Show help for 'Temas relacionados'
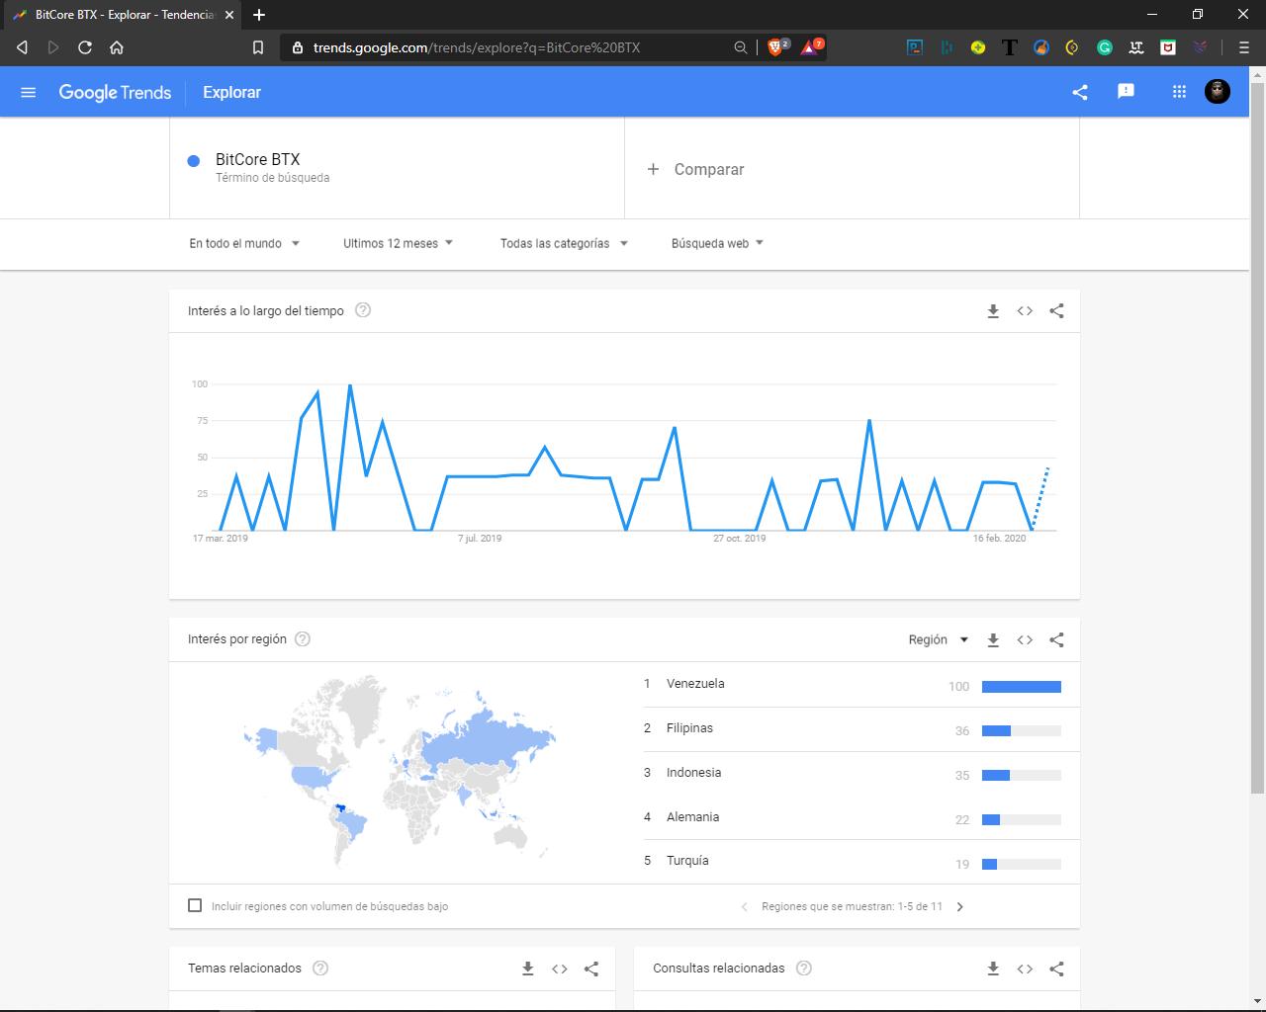Image resolution: width=1266 pixels, height=1012 pixels. (320, 969)
